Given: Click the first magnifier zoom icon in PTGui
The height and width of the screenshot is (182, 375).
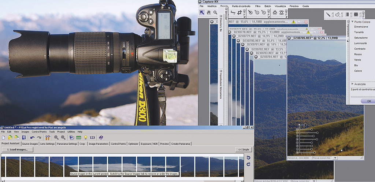Looking at the screenshot, I should 56,138.
